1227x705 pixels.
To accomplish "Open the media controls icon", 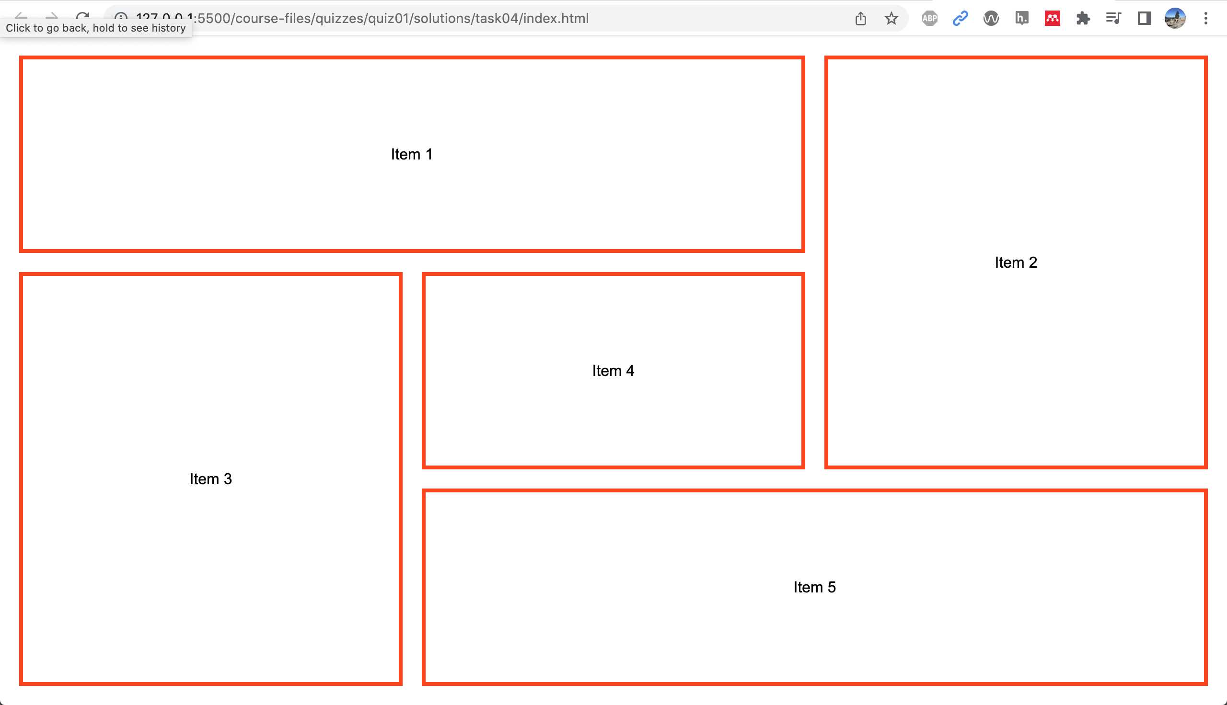I will pyautogui.click(x=1113, y=18).
